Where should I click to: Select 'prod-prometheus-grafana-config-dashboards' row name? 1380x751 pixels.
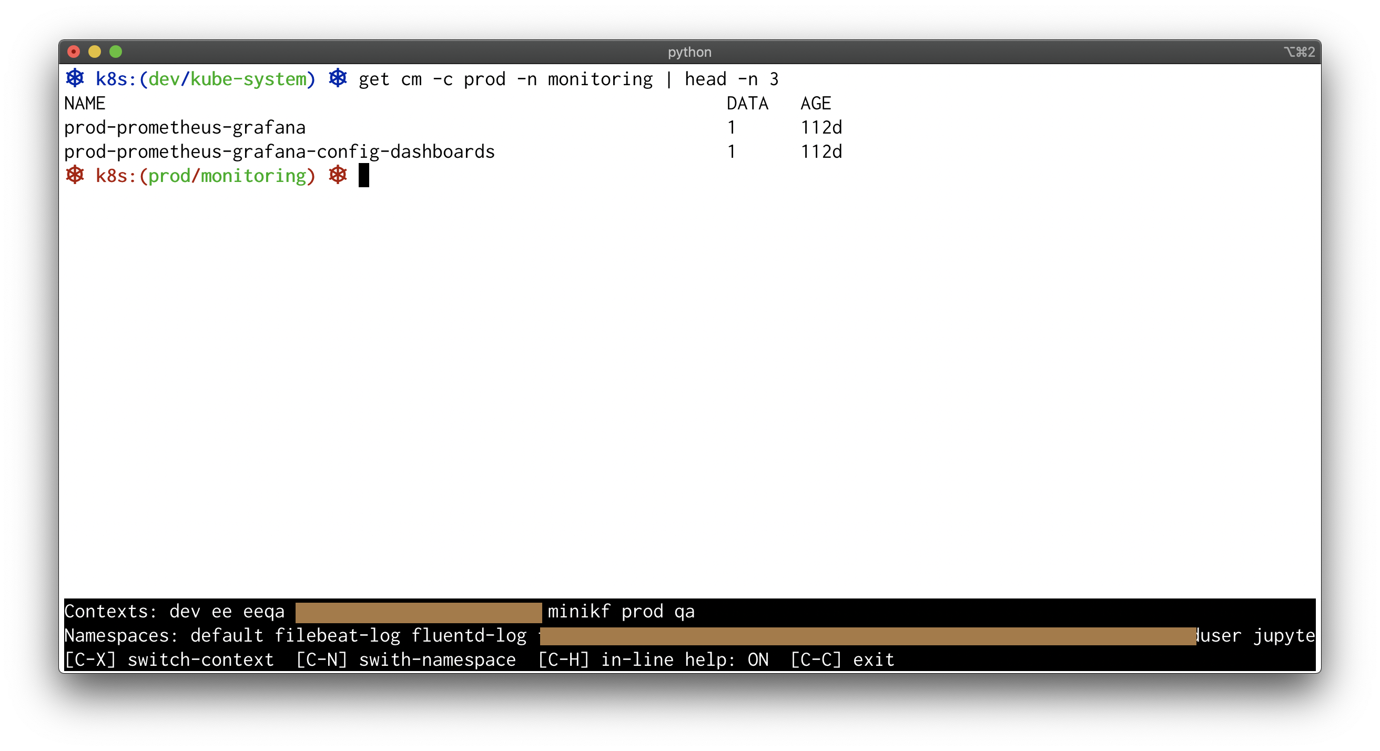click(x=280, y=151)
